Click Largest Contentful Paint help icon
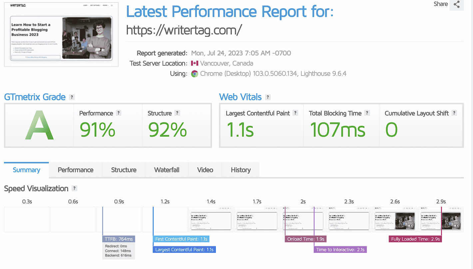Screen dimensions: 473x269 pyautogui.click(x=295, y=113)
